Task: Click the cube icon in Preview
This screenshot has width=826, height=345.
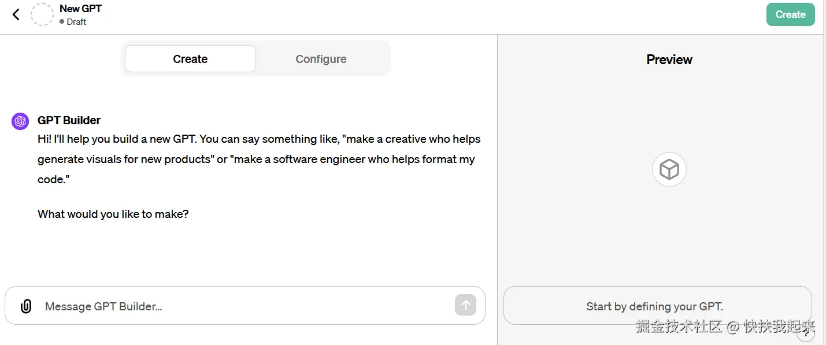Action: point(669,169)
